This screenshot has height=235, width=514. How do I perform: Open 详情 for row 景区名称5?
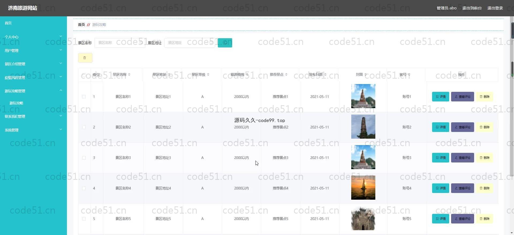[x=440, y=219]
